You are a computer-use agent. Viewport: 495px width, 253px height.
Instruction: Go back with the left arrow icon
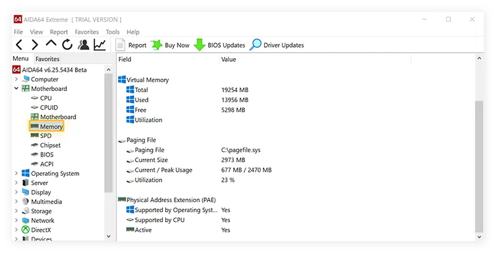pyautogui.click(x=19, y=45)
